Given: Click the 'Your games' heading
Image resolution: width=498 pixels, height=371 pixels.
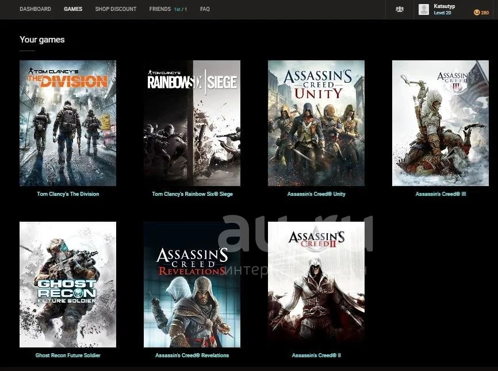Looking at the screenshot, I should (42, 40).
